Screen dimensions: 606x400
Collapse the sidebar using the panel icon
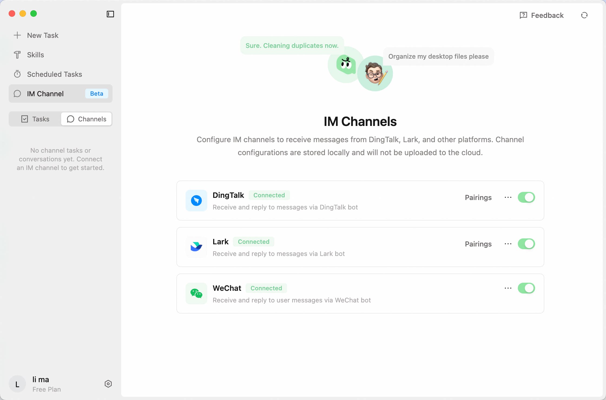[x=110, y=14]
